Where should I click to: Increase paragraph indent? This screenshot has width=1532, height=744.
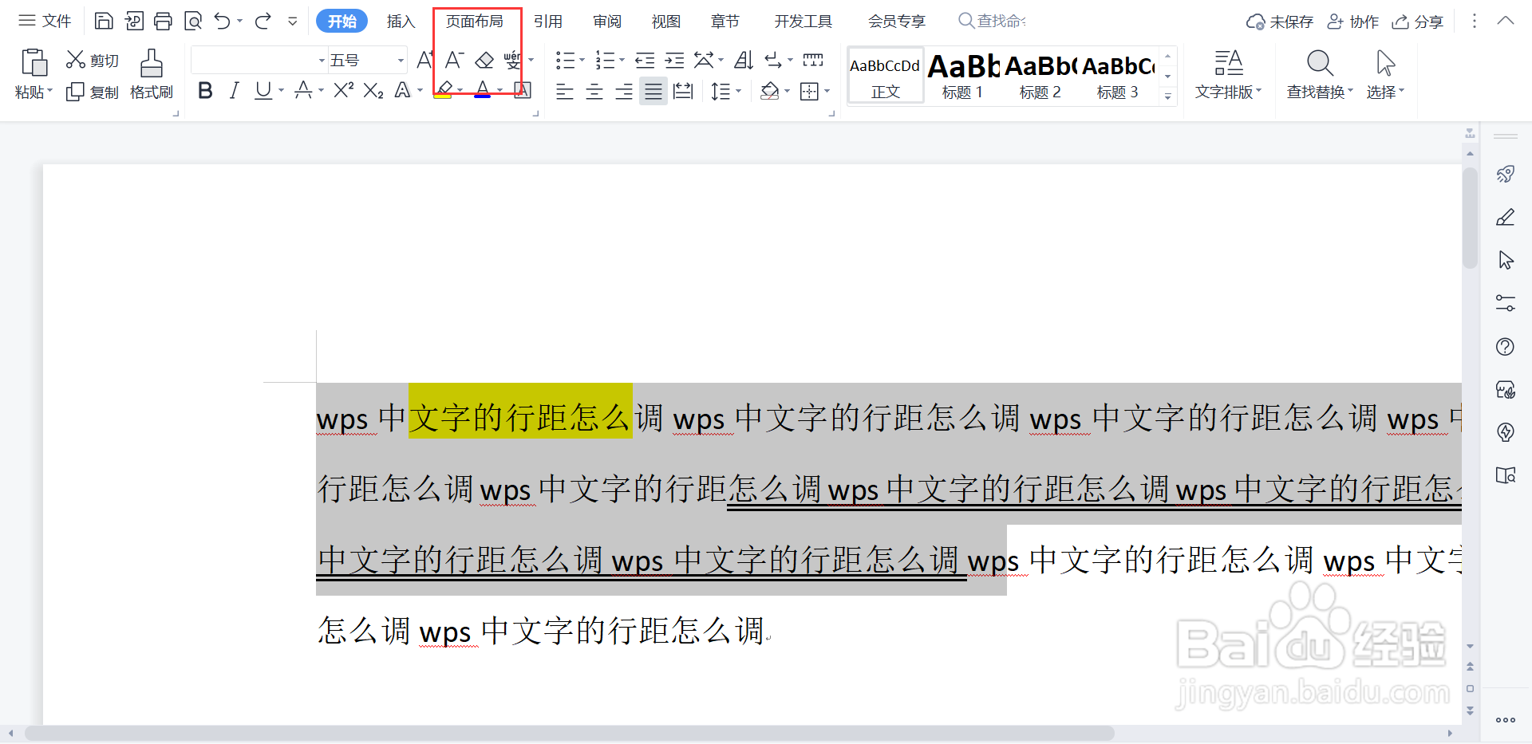675,60
